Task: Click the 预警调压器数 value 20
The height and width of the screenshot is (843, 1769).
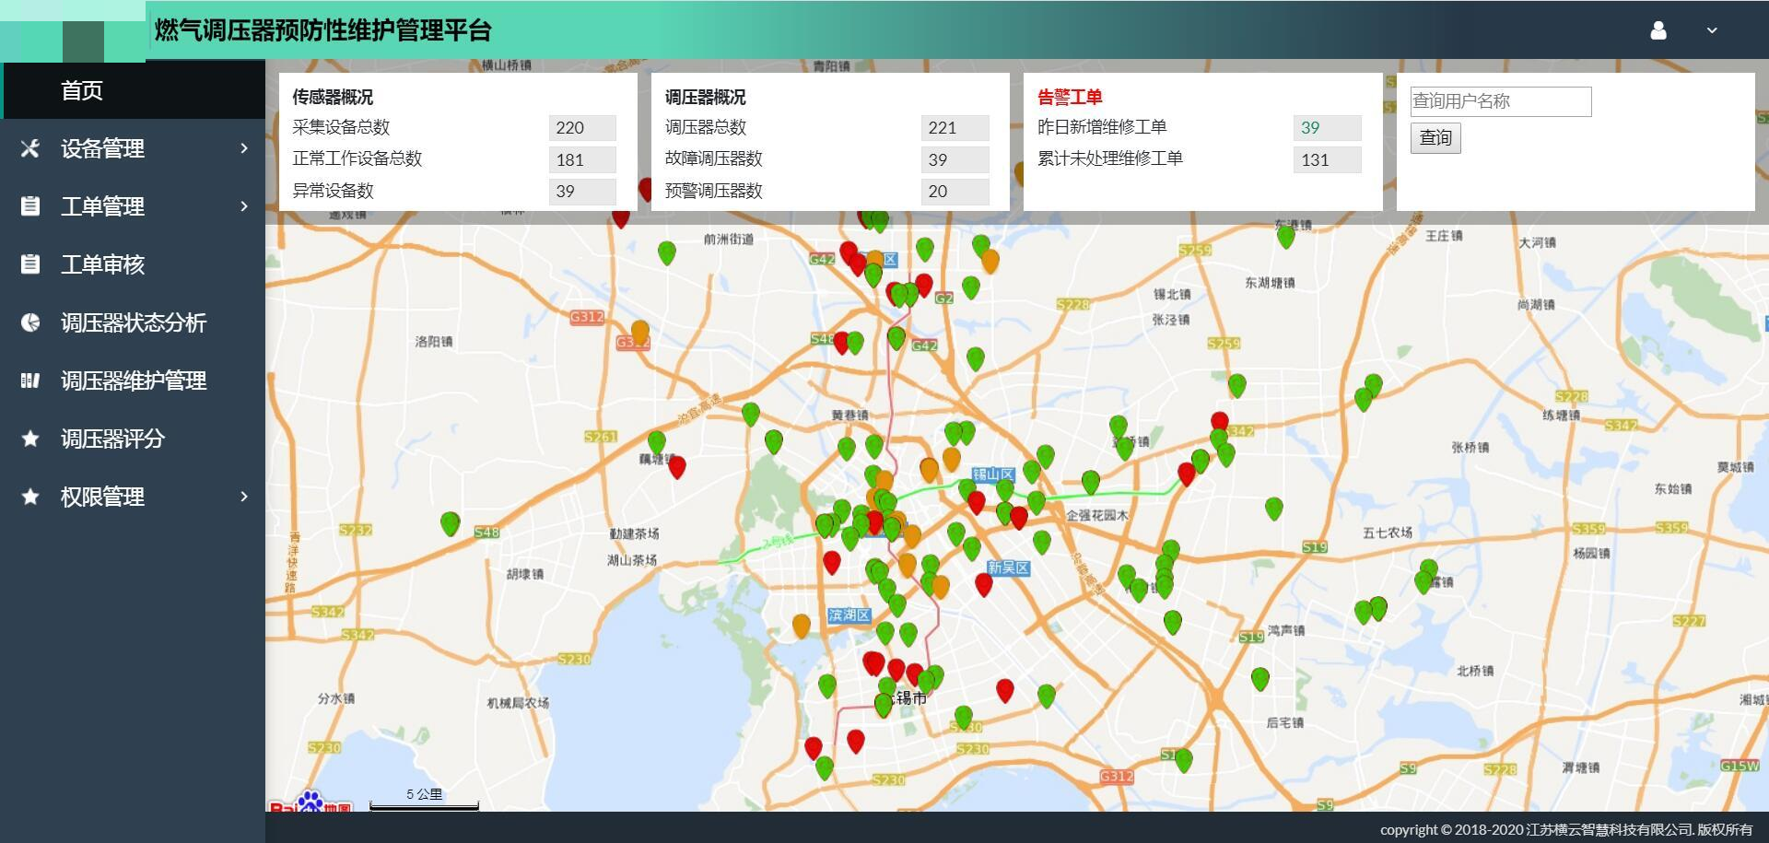Action: (955, 192)
